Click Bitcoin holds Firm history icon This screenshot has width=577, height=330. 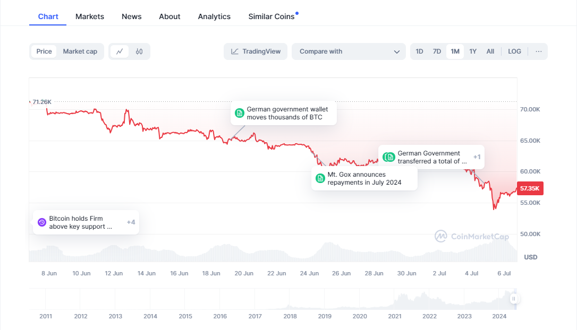(x=42, y=222)
